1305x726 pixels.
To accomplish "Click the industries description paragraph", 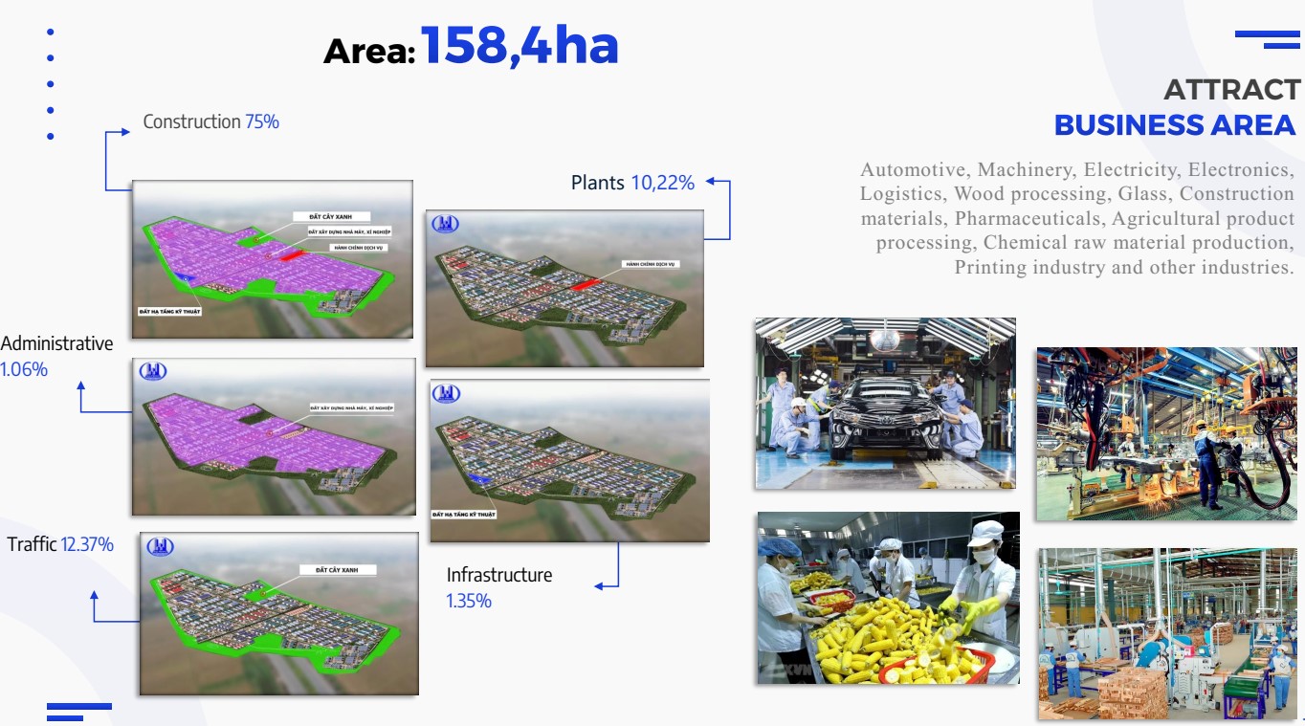I will [1077, 218].
